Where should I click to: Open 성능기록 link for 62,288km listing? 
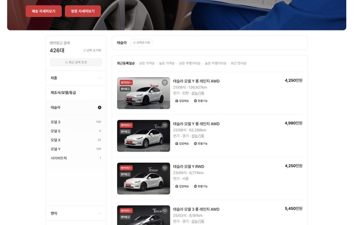[x=197, y=136]
